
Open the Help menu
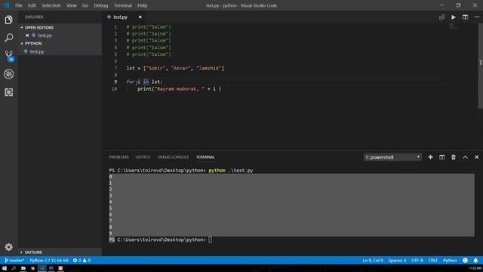pos(143,5)
